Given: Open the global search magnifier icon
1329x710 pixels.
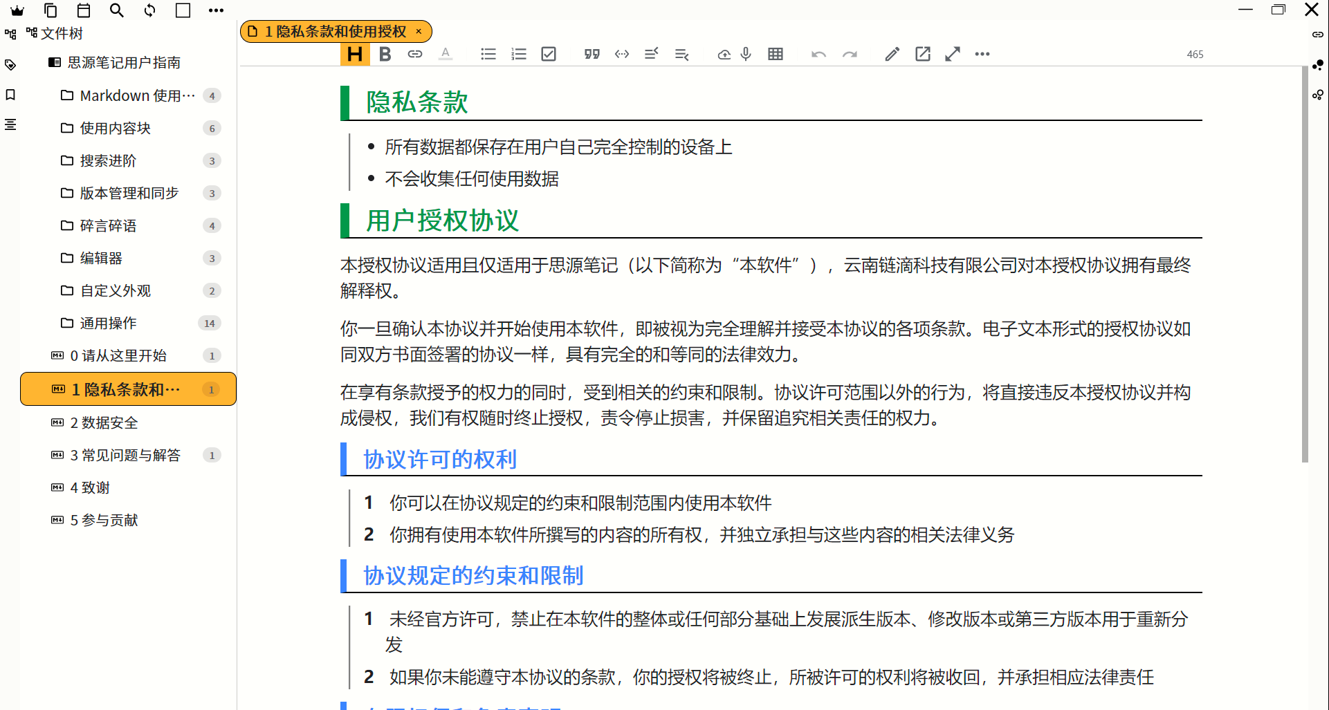Looking at the screenshot, I should click(117, 10).
